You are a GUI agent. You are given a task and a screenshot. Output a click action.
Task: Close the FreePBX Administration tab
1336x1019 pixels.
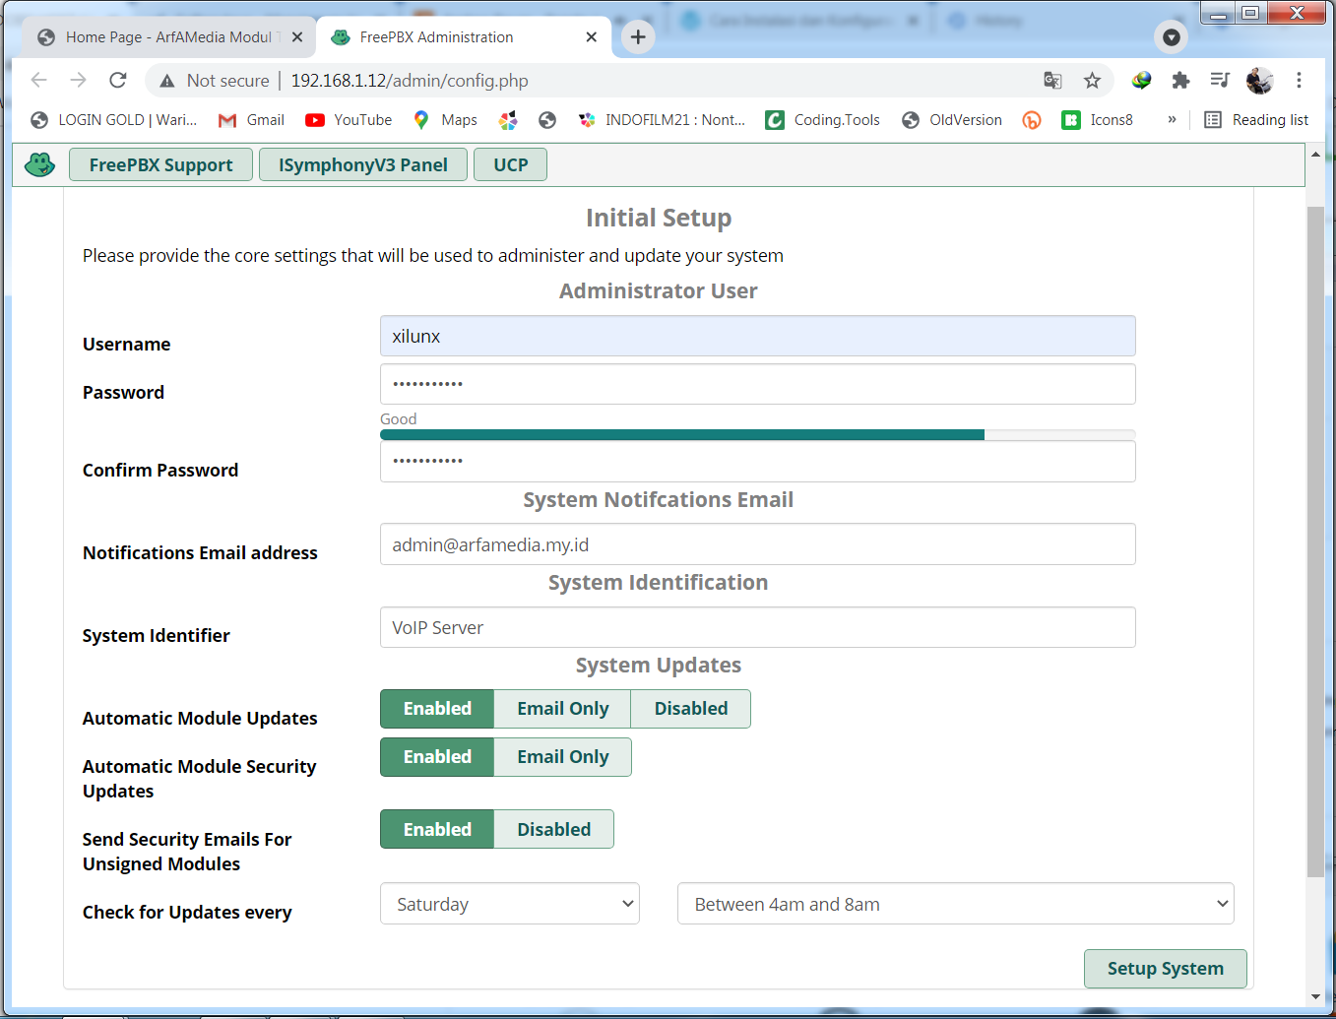(x=591, y=37)
